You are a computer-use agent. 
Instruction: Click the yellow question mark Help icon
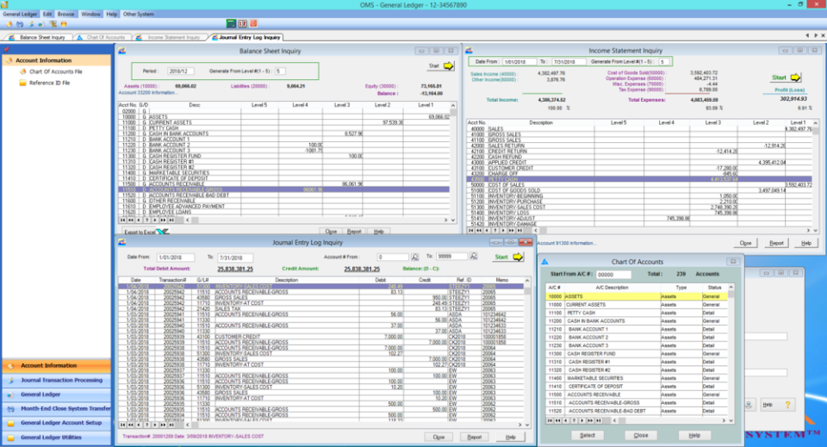coord(787,405)
